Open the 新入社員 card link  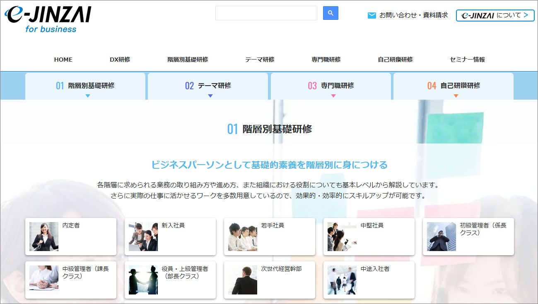(x=170, y=237)
